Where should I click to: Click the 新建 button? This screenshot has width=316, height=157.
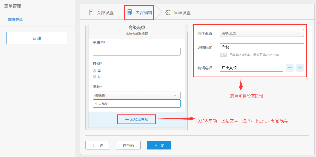point(37,38)
